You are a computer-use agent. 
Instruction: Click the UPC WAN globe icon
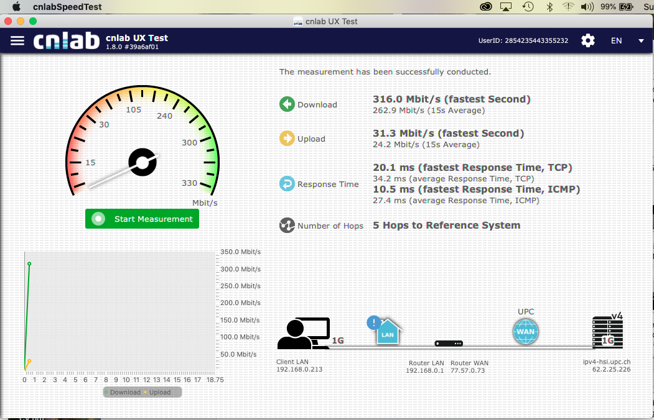pyautogui.click(x=525, y=332)
